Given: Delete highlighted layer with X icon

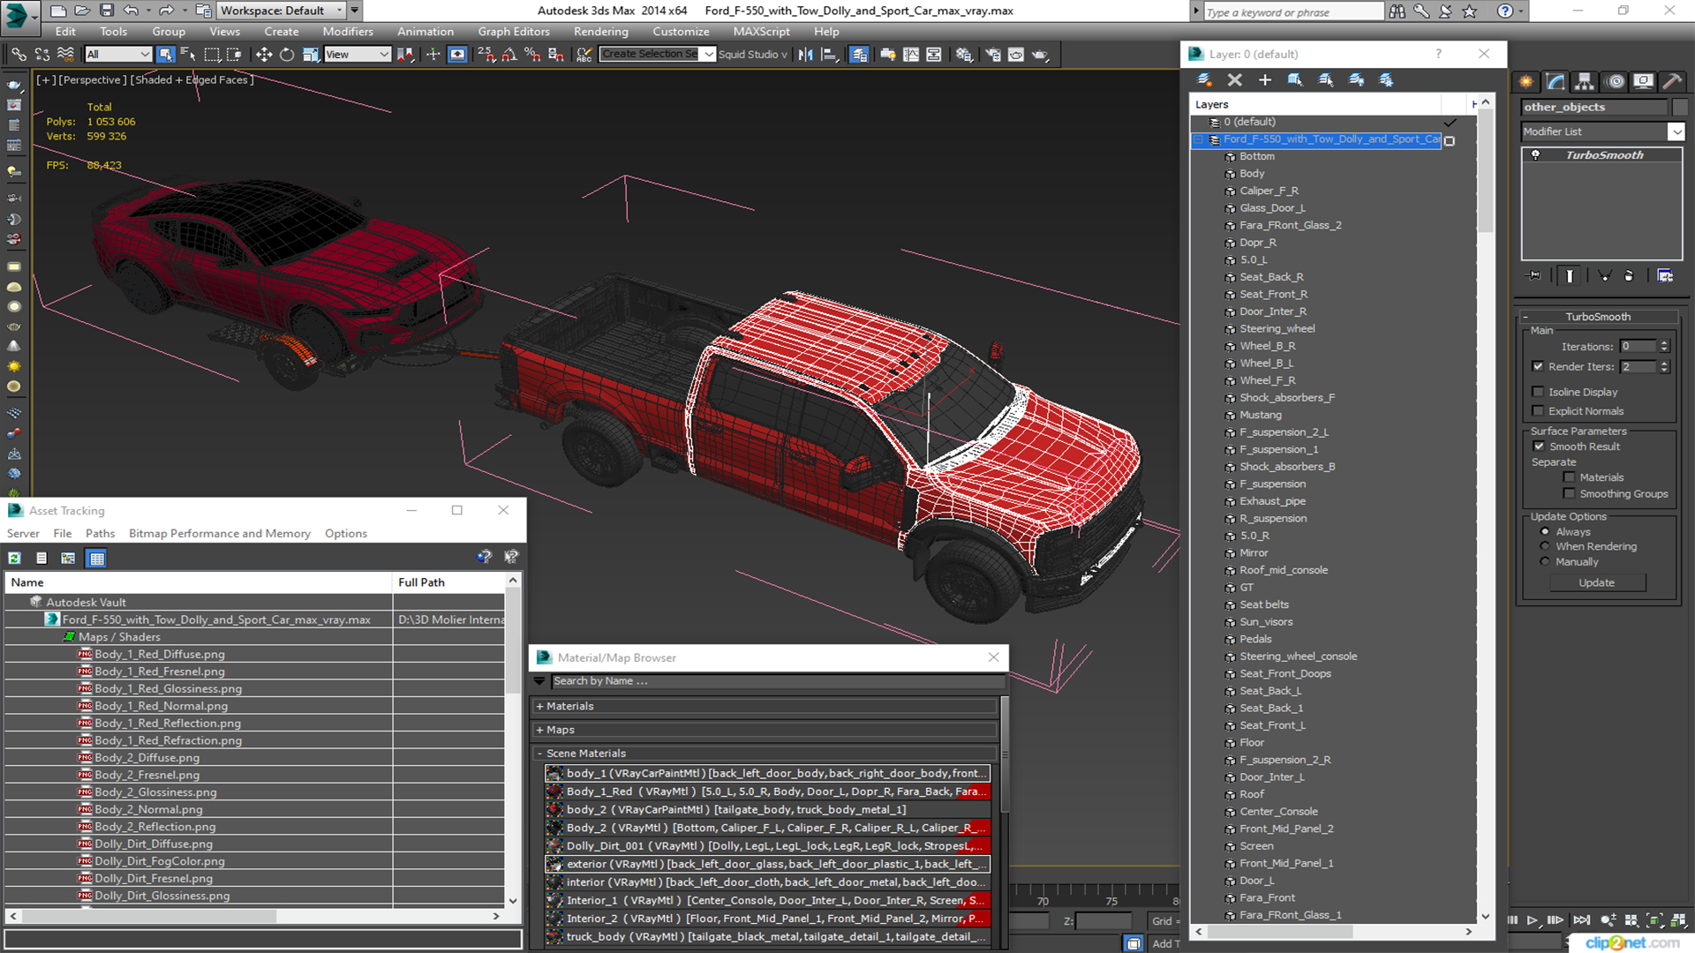Looking at the screenshot, I should point(1234,80).
